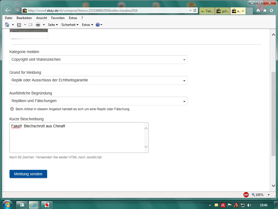Screen dimensions: 278x209
Task: Expand the zoom level dropdown arrow
Action: tap(268, 195)
